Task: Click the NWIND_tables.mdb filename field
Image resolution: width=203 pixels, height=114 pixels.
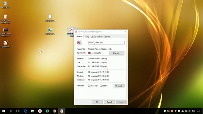Action: click(106, 42)
